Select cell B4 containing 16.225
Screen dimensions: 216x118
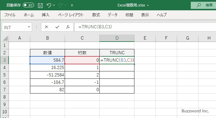click(x=47, y=68)
